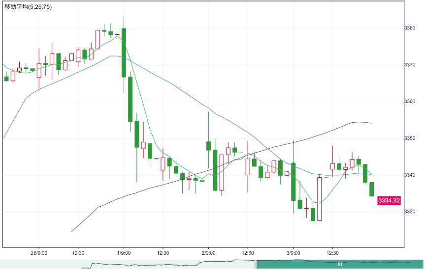Click the unselected overview area of navigator
Screen dimensions: 426x270
pos(127,264)
